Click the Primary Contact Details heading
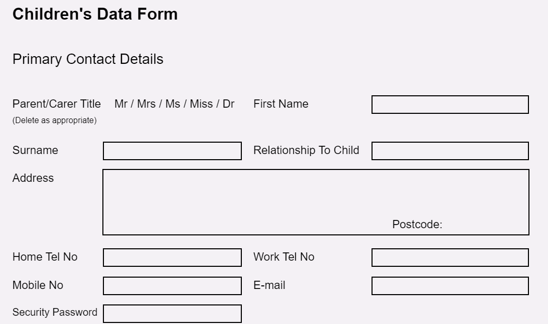The image size is (548, 324). [87, 59]
